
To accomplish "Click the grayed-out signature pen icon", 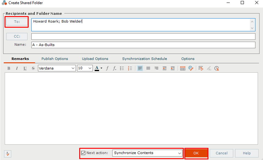I will 209,68.
